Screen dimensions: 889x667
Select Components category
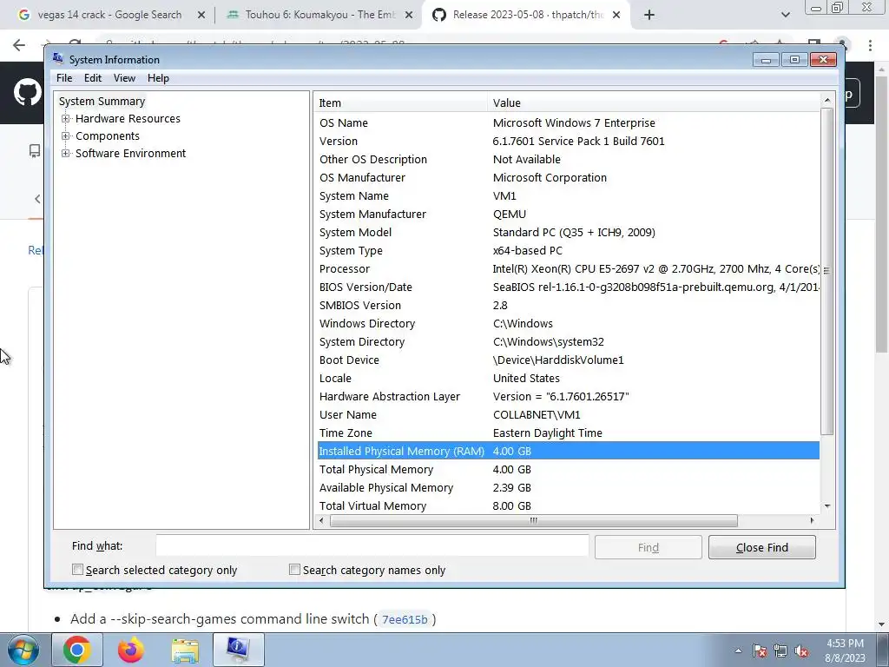click(107, 136)
